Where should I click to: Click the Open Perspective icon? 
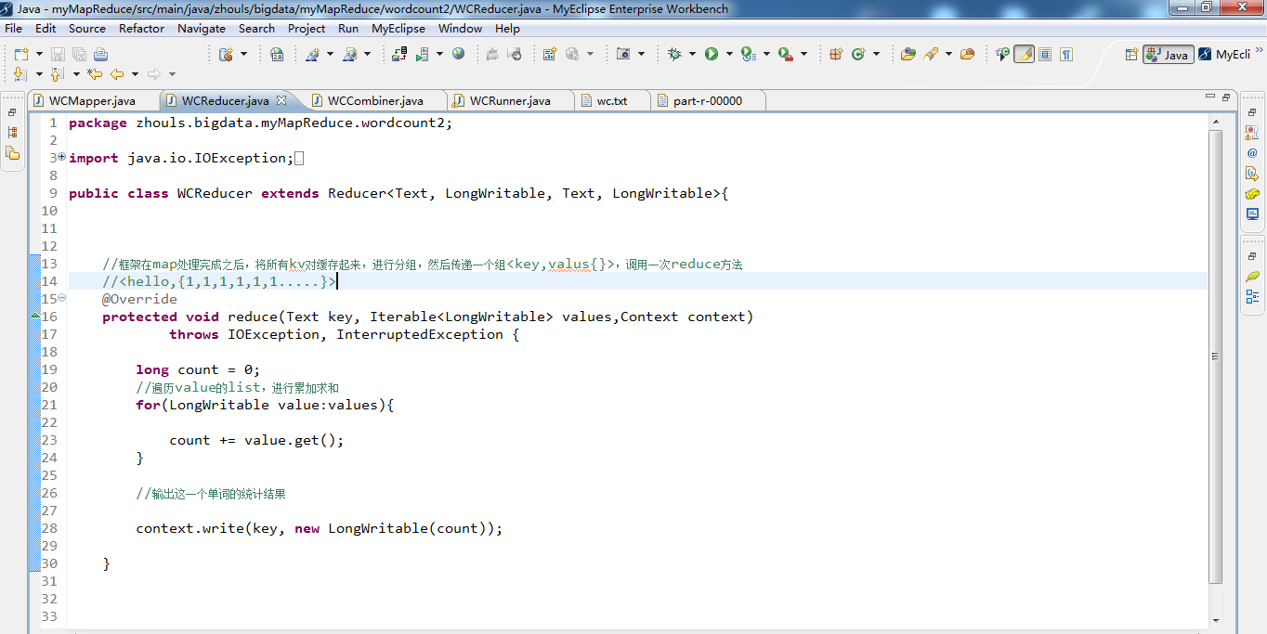[1131, 54]
